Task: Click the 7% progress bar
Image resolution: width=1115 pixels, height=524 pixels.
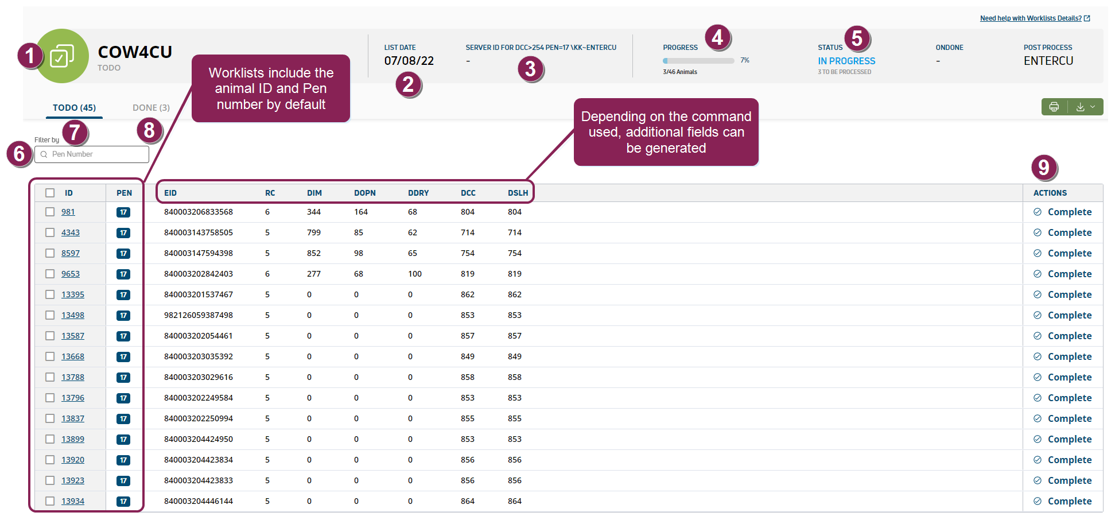Action: click(698, 60)
